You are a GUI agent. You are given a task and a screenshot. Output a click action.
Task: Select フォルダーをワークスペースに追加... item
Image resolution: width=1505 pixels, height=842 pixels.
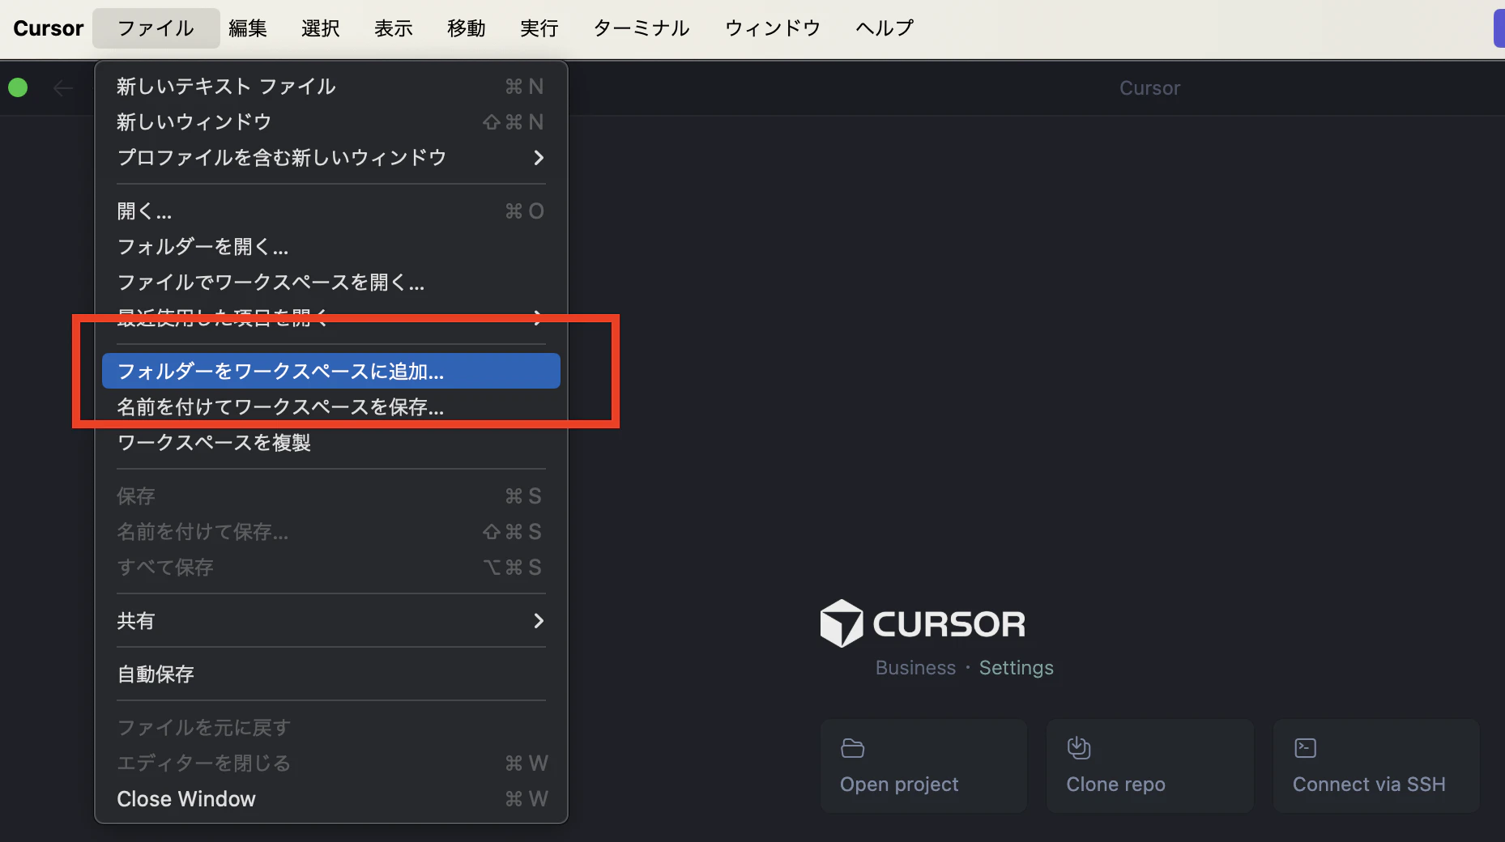click(331, 371)
